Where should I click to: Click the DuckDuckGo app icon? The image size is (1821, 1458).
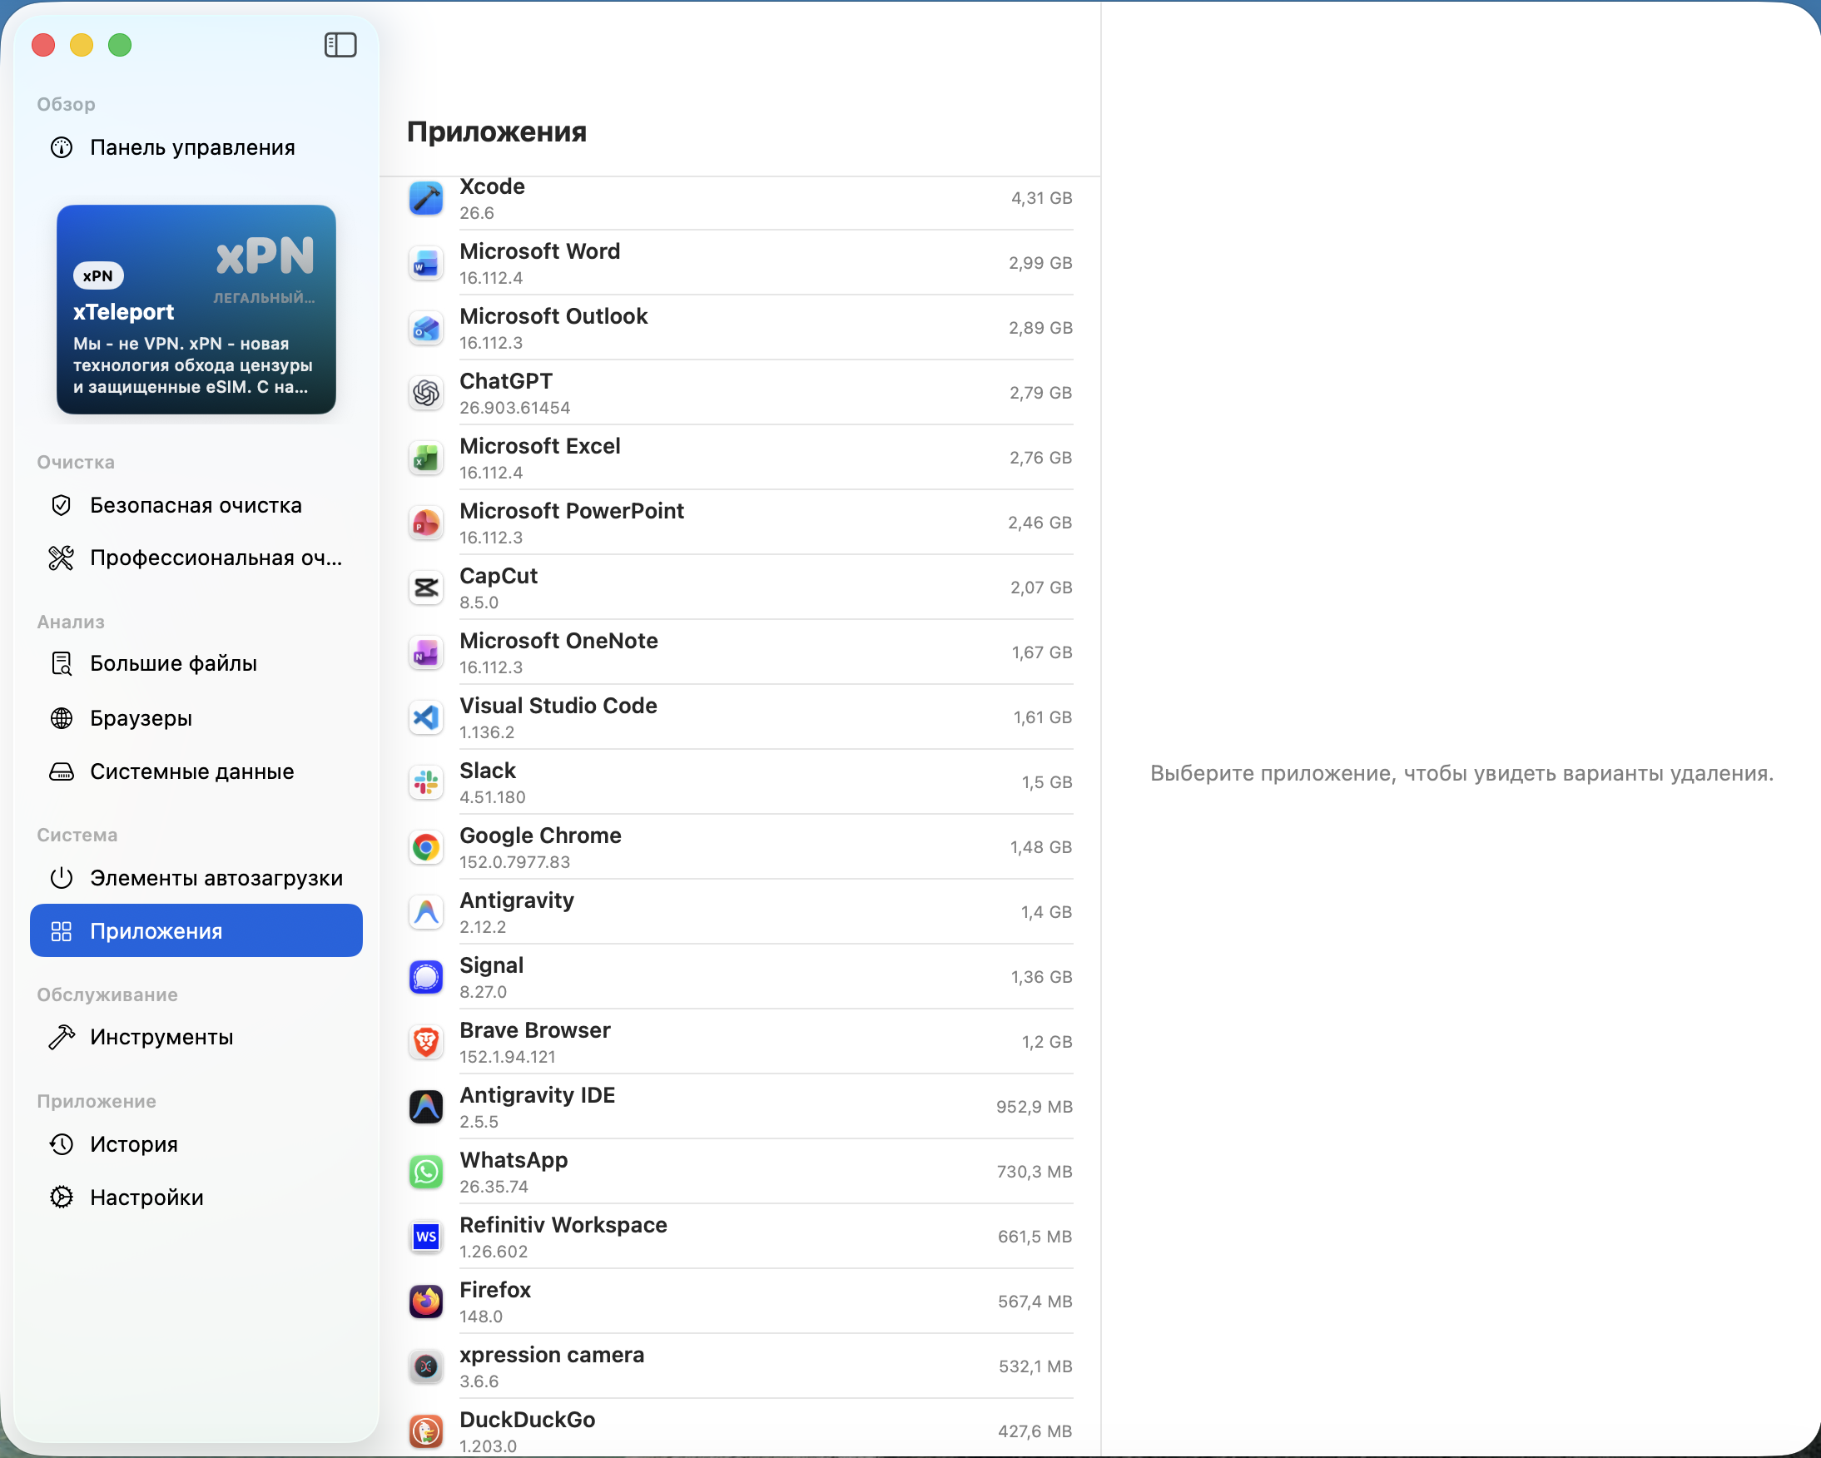click(x=425, y=1432)
